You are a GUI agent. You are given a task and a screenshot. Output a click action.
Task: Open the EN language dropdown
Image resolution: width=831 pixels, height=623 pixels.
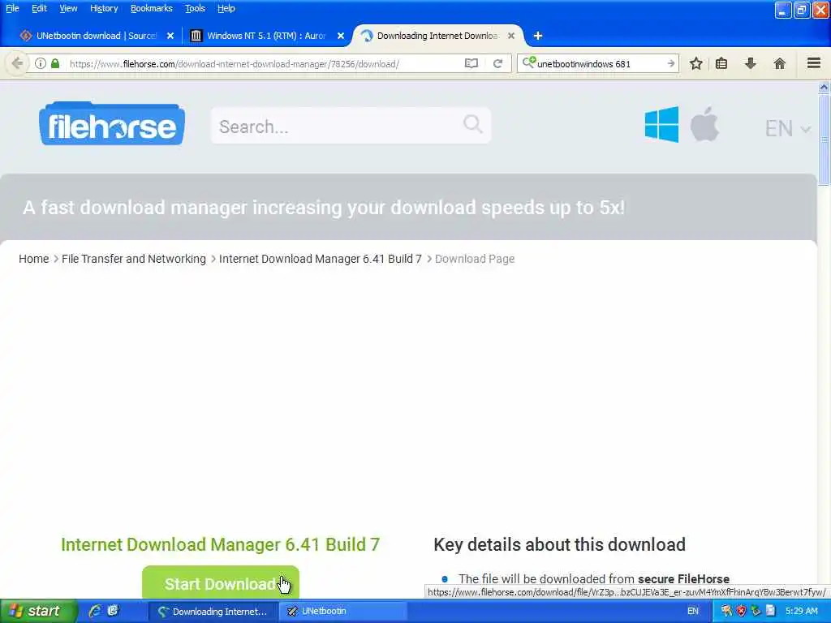[787, 128]
